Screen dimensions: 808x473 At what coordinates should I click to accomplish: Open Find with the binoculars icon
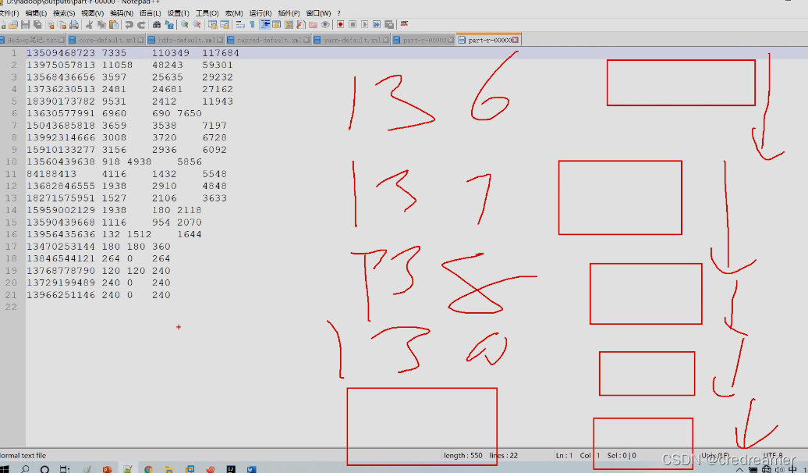[157, 24]
